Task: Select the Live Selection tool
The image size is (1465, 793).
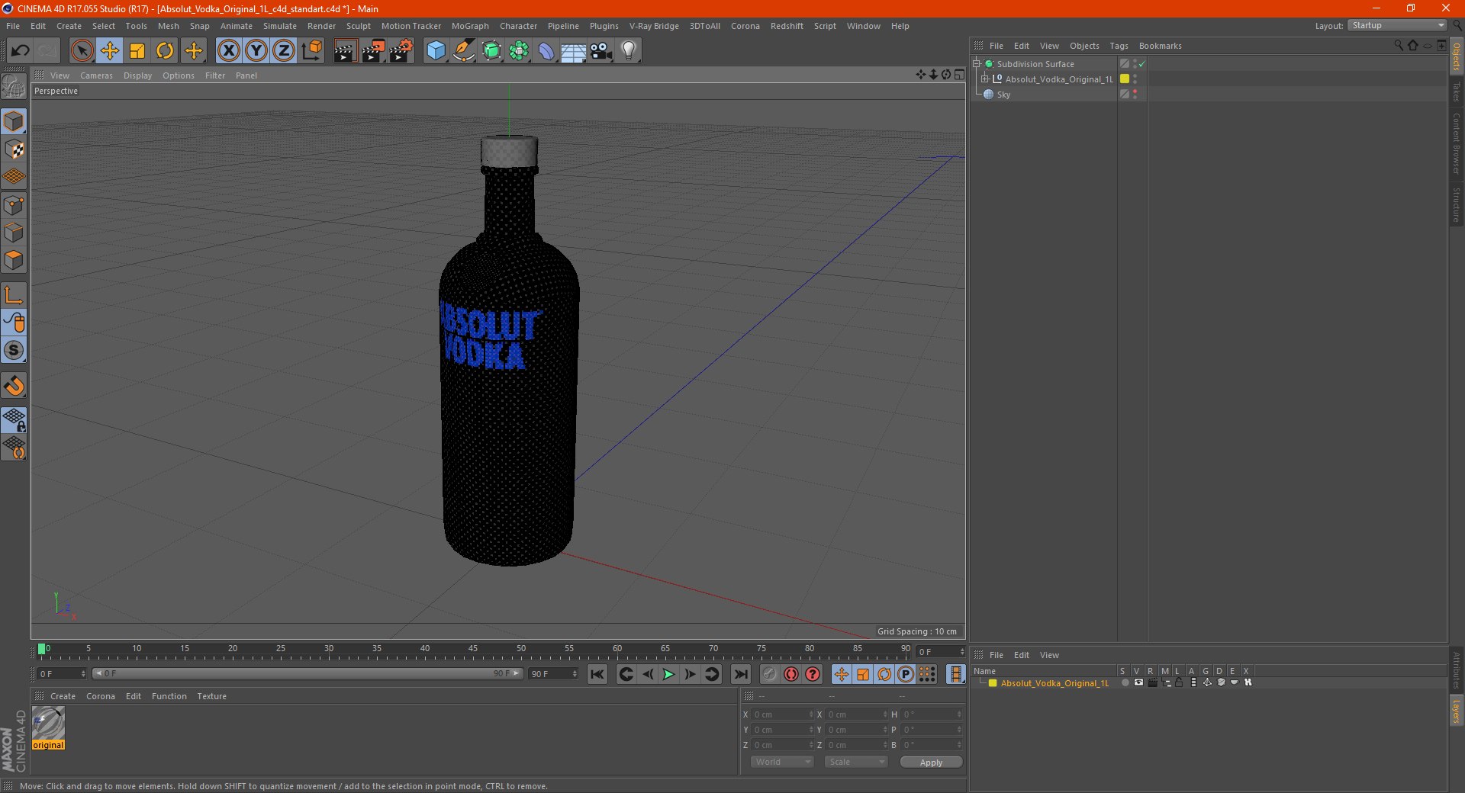Action: 82,51
